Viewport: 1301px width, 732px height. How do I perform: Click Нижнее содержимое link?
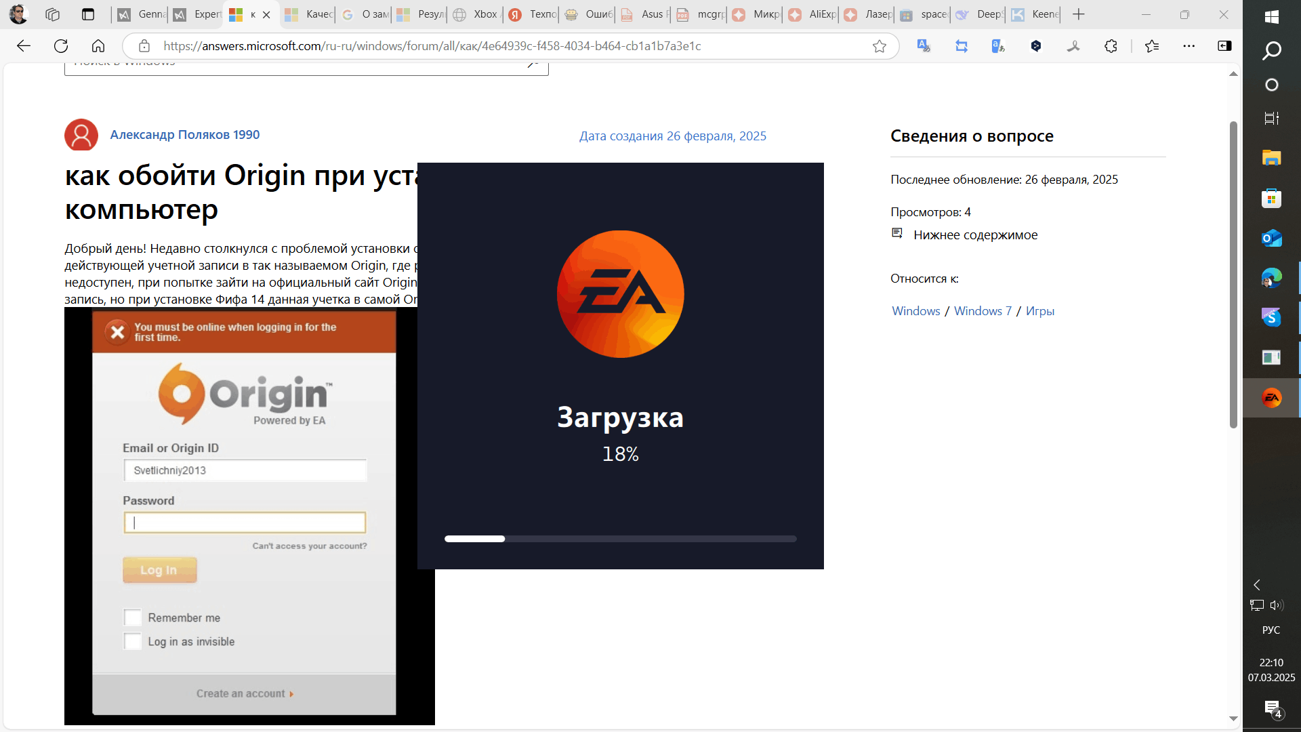pyautogui.click(x=975, y=235)
